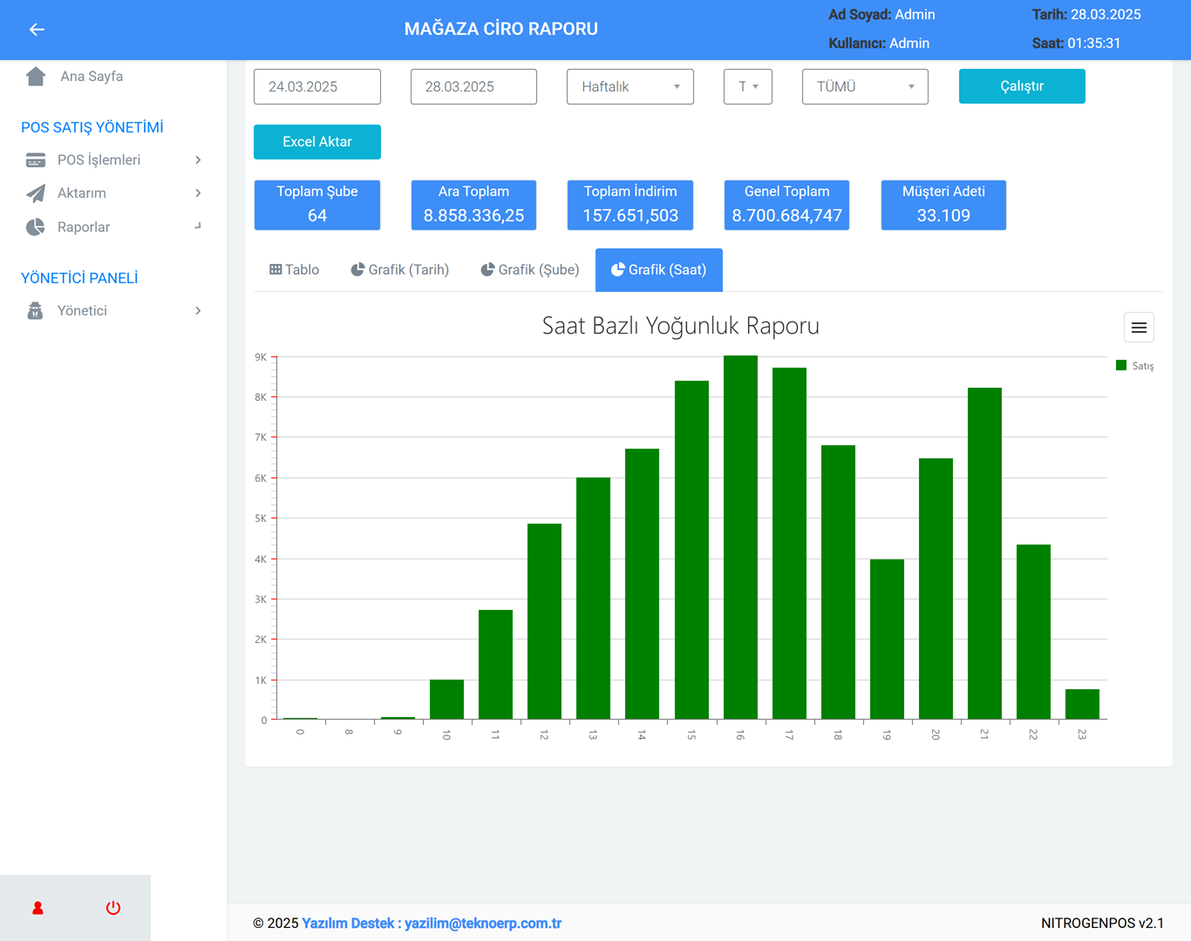Viewport: 1191px width, 941px height.
Task: Click the Toplam Şube summary card
Action: click(x=317, y=205)
